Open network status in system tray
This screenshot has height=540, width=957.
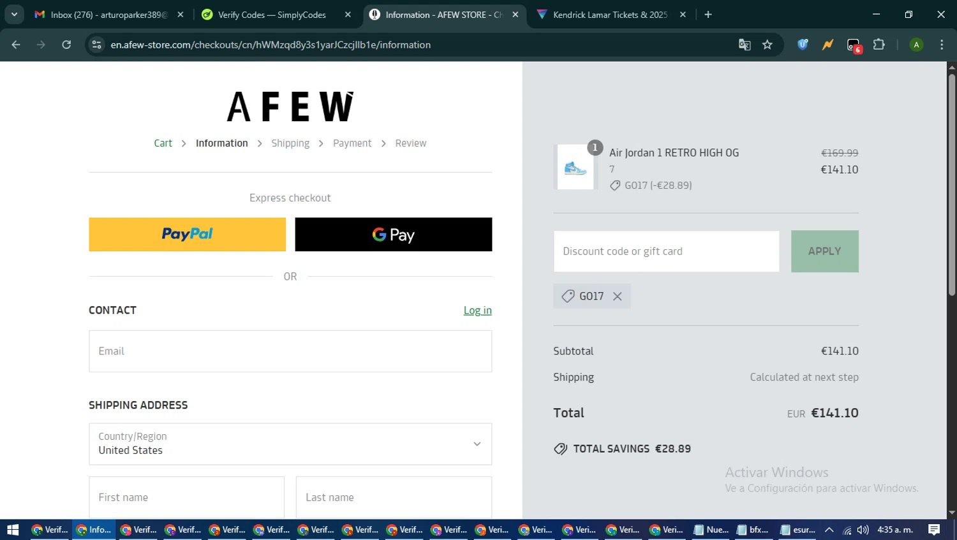pyautogui.click(x=847, y=530)
